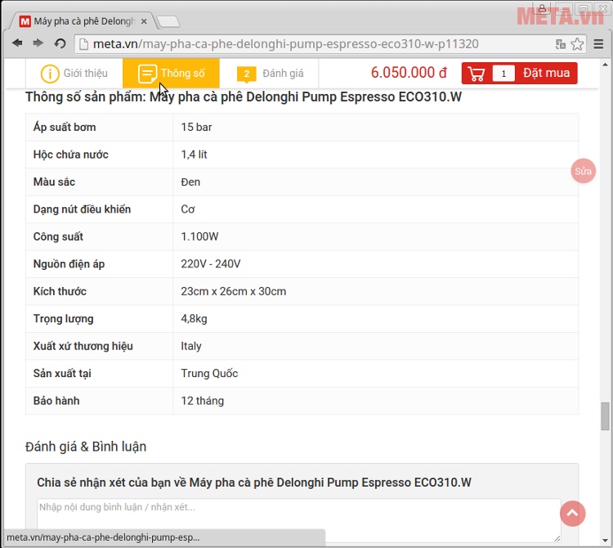Click the 'Xuất xứ thương hiệu' label
613x548 pixels.
[x=83, y=346]
